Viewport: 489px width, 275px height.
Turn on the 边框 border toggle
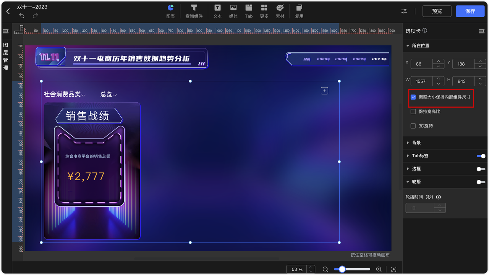pos(481,168)
